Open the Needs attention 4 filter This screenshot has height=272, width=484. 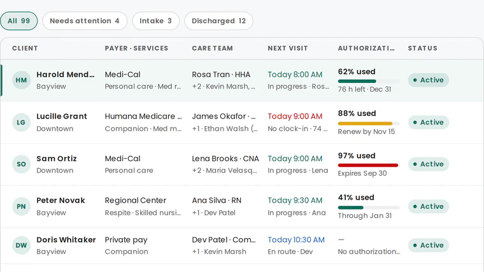click(85, 21)
